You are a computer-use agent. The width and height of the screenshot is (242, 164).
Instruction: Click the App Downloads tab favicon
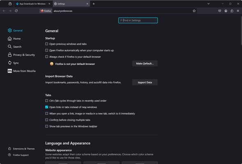(17, 4)
